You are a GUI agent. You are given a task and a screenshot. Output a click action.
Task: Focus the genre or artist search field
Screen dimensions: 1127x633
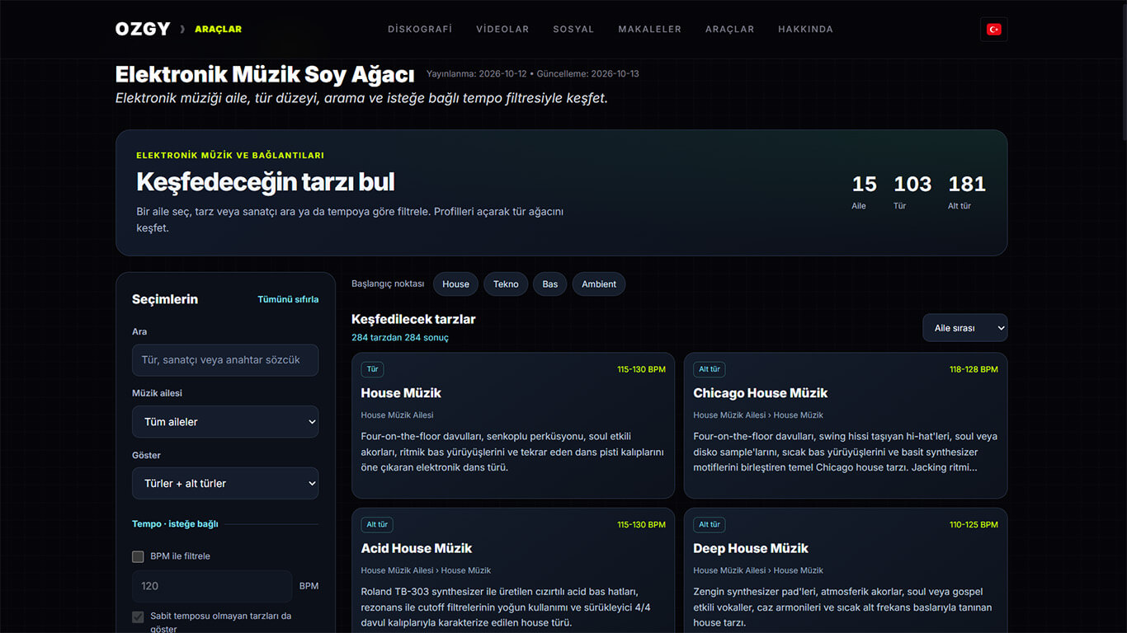point(225,360)
